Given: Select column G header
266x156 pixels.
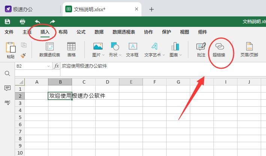Looking at the screenshot, I should [178, 82].
